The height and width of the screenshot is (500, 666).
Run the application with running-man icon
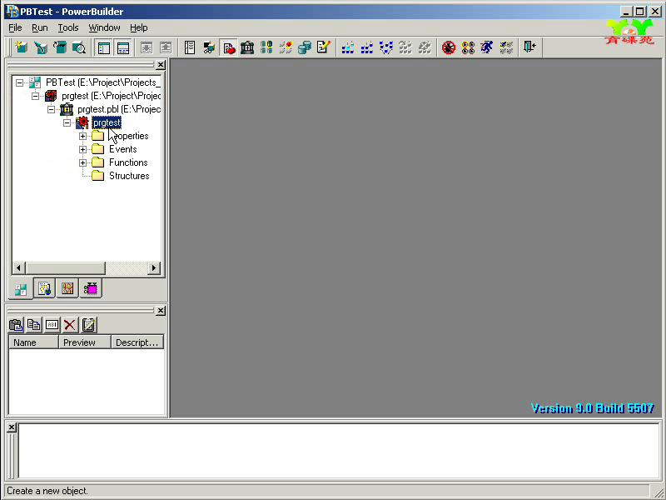click(487, 47)
